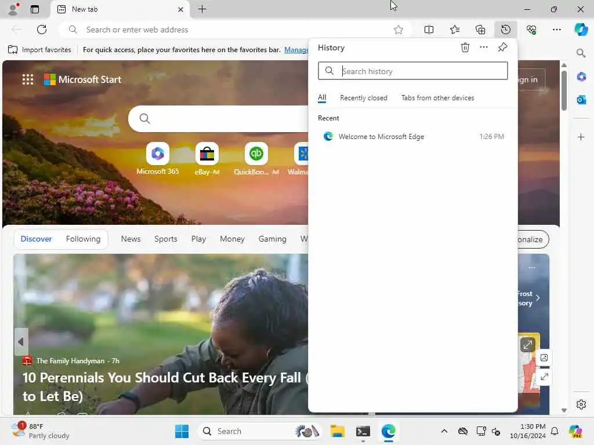The height and width of the screenshot is (445, 594).
Task: Open the Manage favorites link
Action: pyautogui.click(x=296, y=50)
